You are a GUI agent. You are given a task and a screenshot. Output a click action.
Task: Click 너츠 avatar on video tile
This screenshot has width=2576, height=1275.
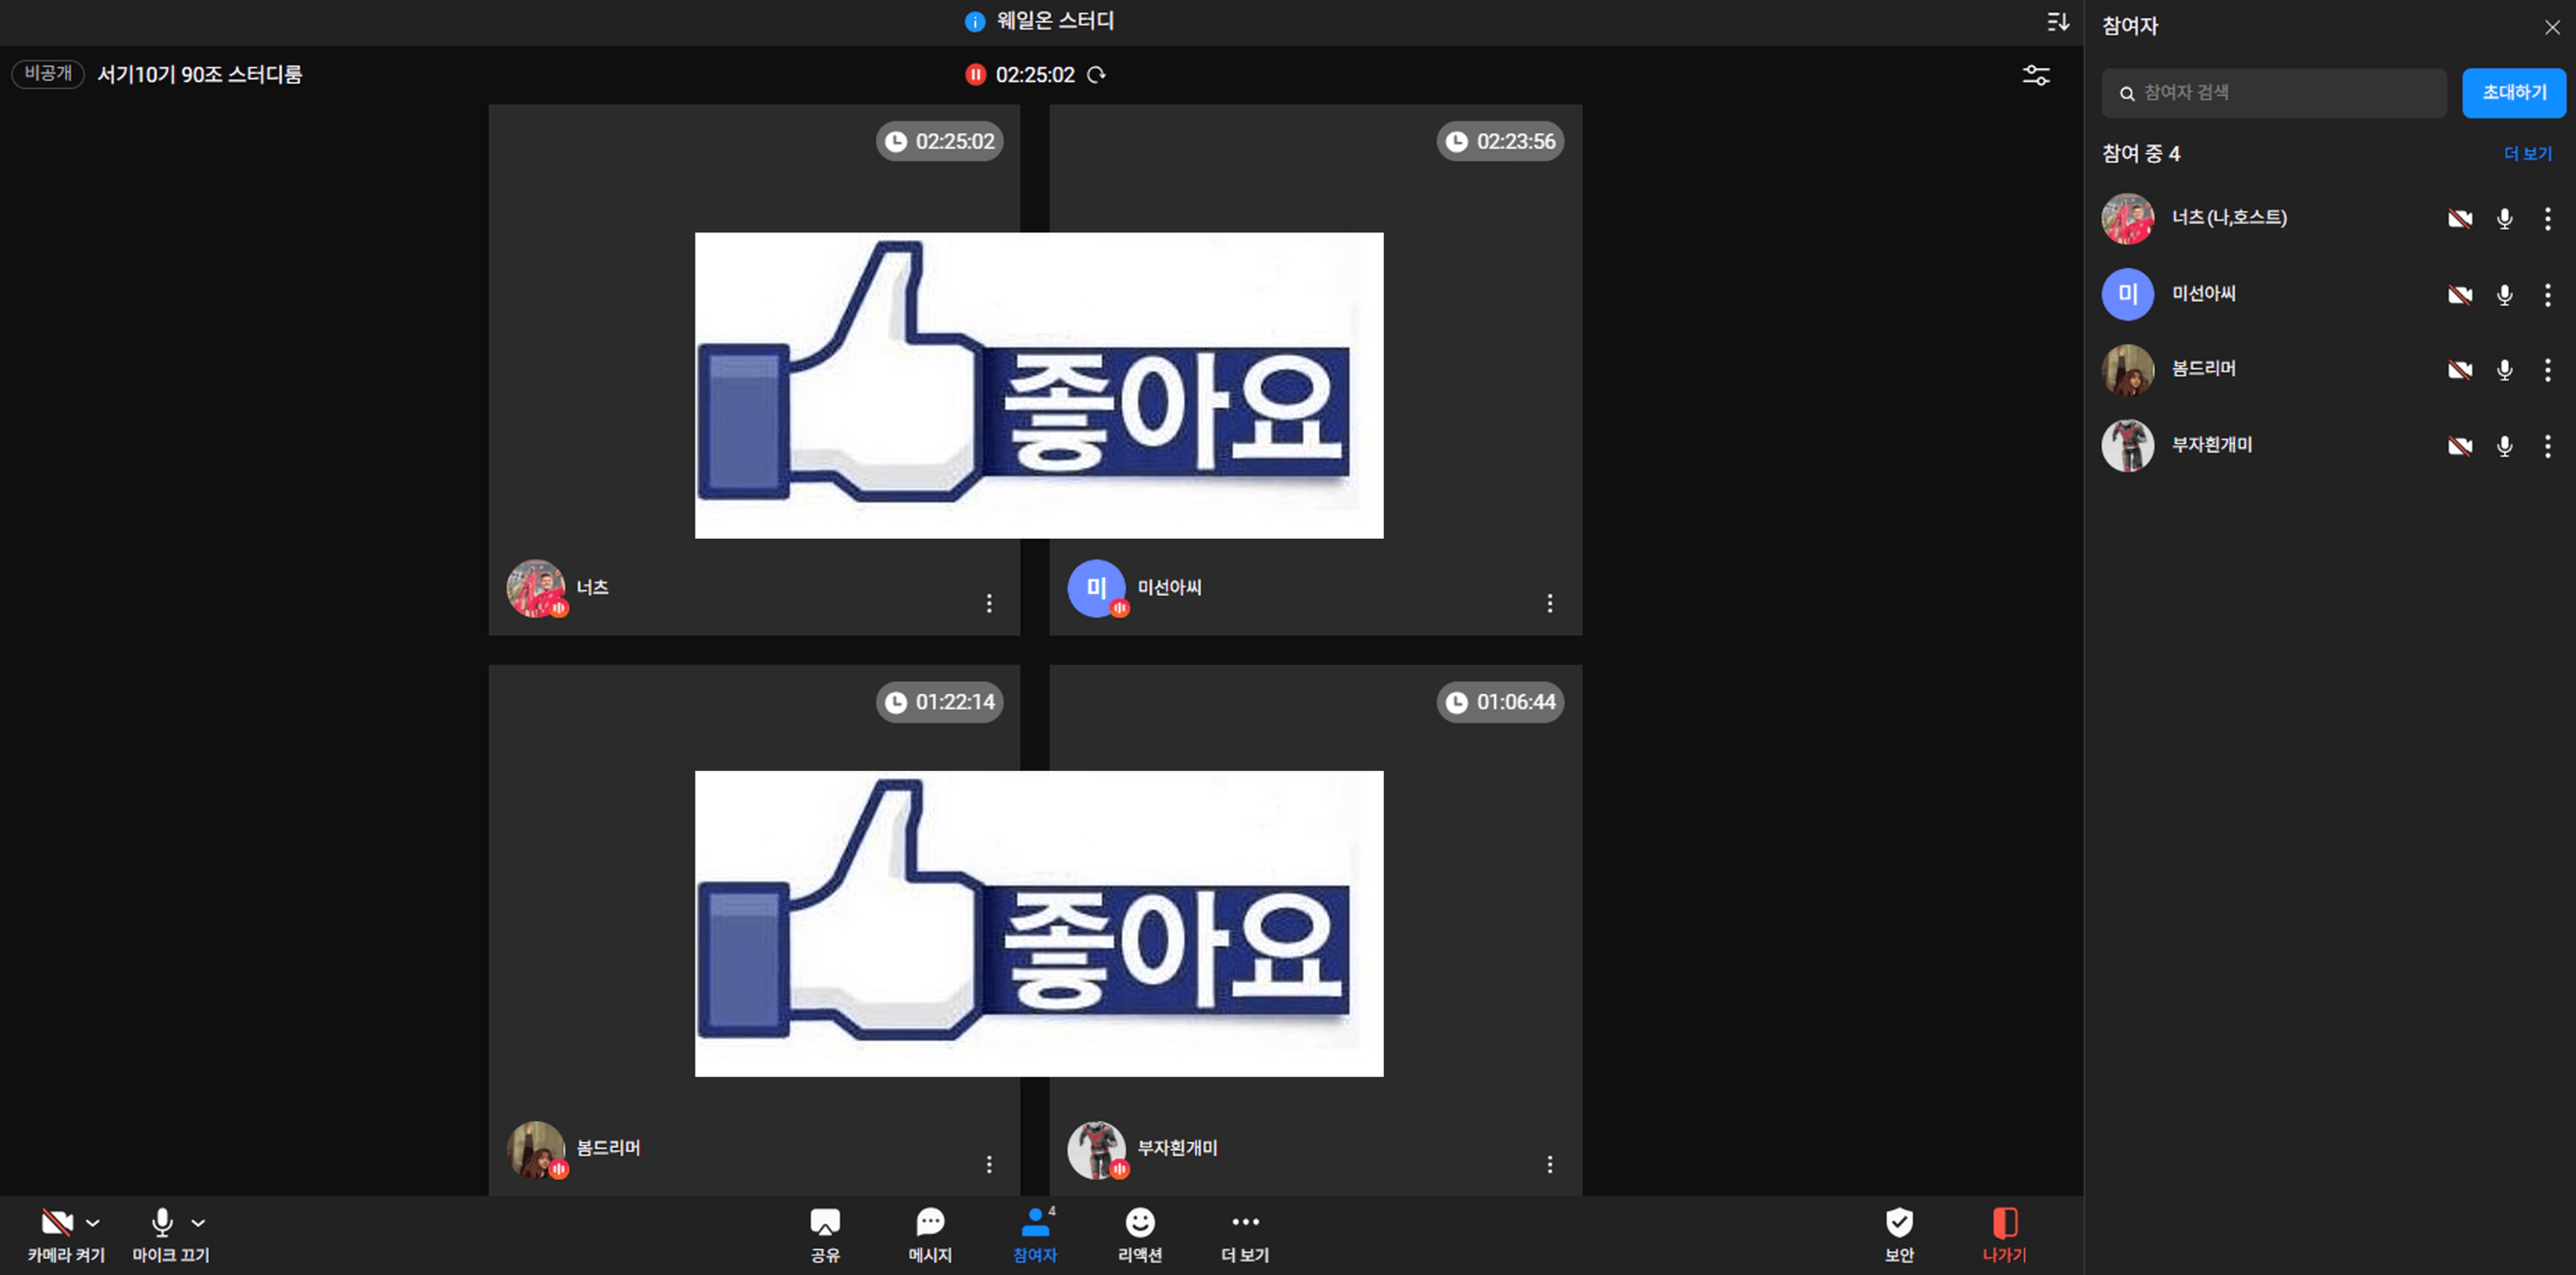point(536,589)
